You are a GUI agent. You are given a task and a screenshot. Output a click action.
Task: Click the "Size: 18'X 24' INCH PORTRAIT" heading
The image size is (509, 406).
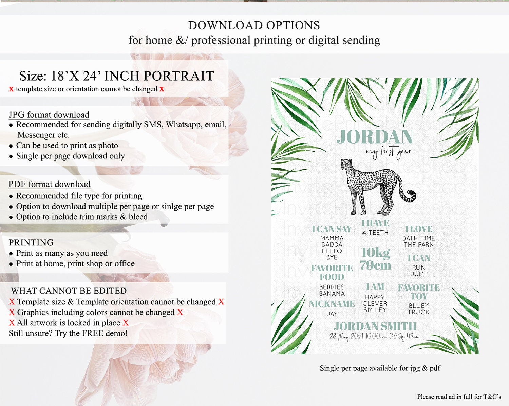click(116, 76)
